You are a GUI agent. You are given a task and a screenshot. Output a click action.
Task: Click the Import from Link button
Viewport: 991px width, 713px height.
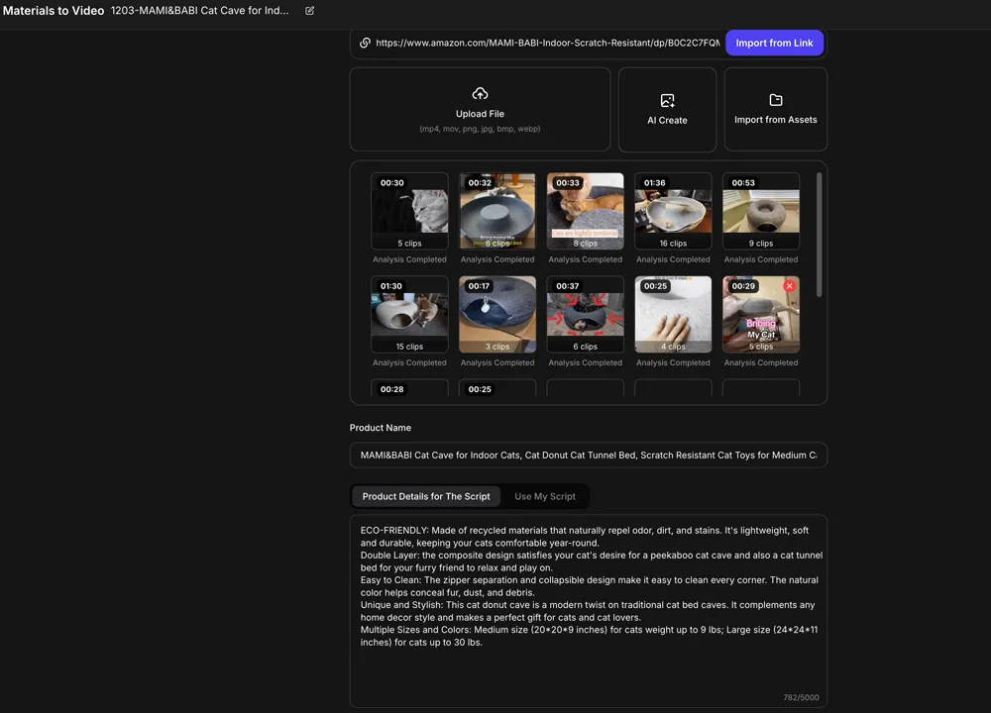coord(774,44)
